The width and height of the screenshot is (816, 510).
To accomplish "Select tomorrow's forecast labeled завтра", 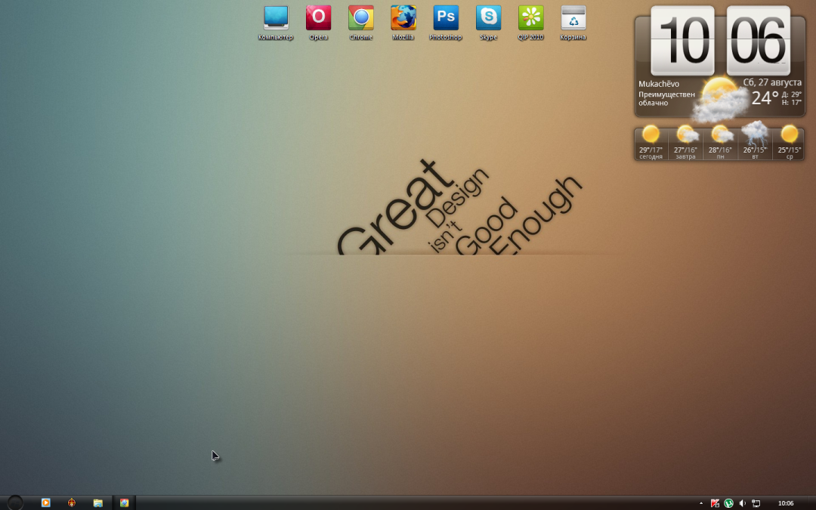I will point(685,143).
